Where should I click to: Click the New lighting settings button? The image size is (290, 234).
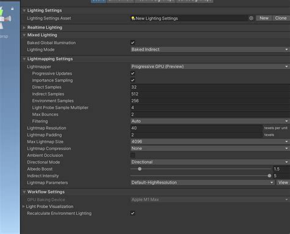(x=264, y=18)
